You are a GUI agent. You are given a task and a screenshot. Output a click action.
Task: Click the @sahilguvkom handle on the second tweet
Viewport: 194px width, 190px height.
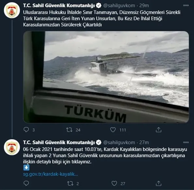click(119, 142)
